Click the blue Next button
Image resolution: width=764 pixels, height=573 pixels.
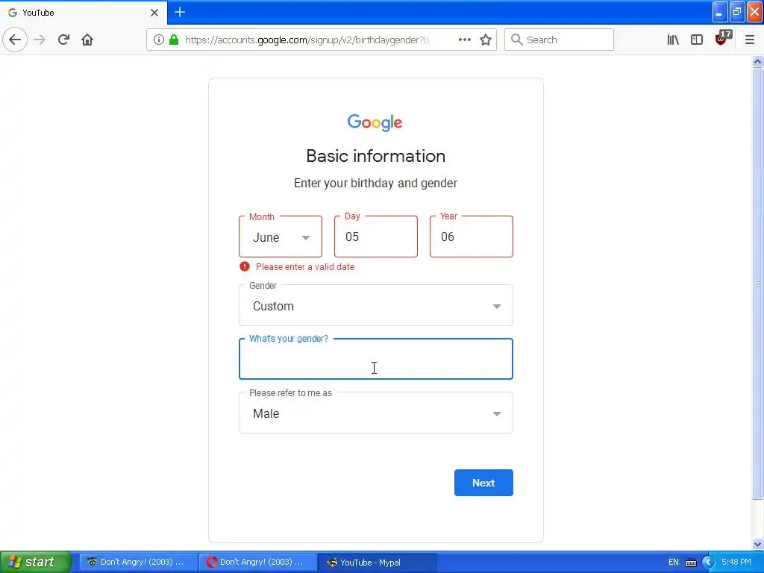tap(483, 483)
